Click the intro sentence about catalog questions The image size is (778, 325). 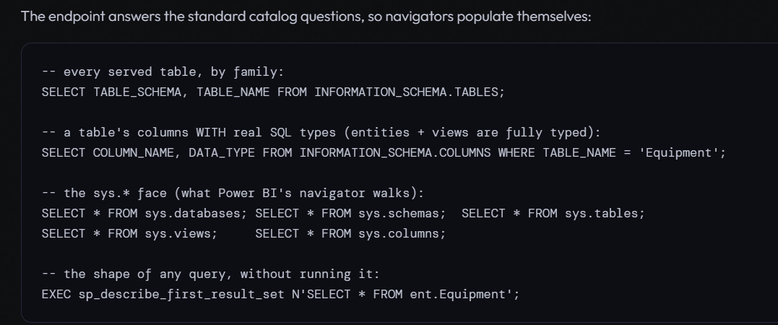tap(306, 17)
